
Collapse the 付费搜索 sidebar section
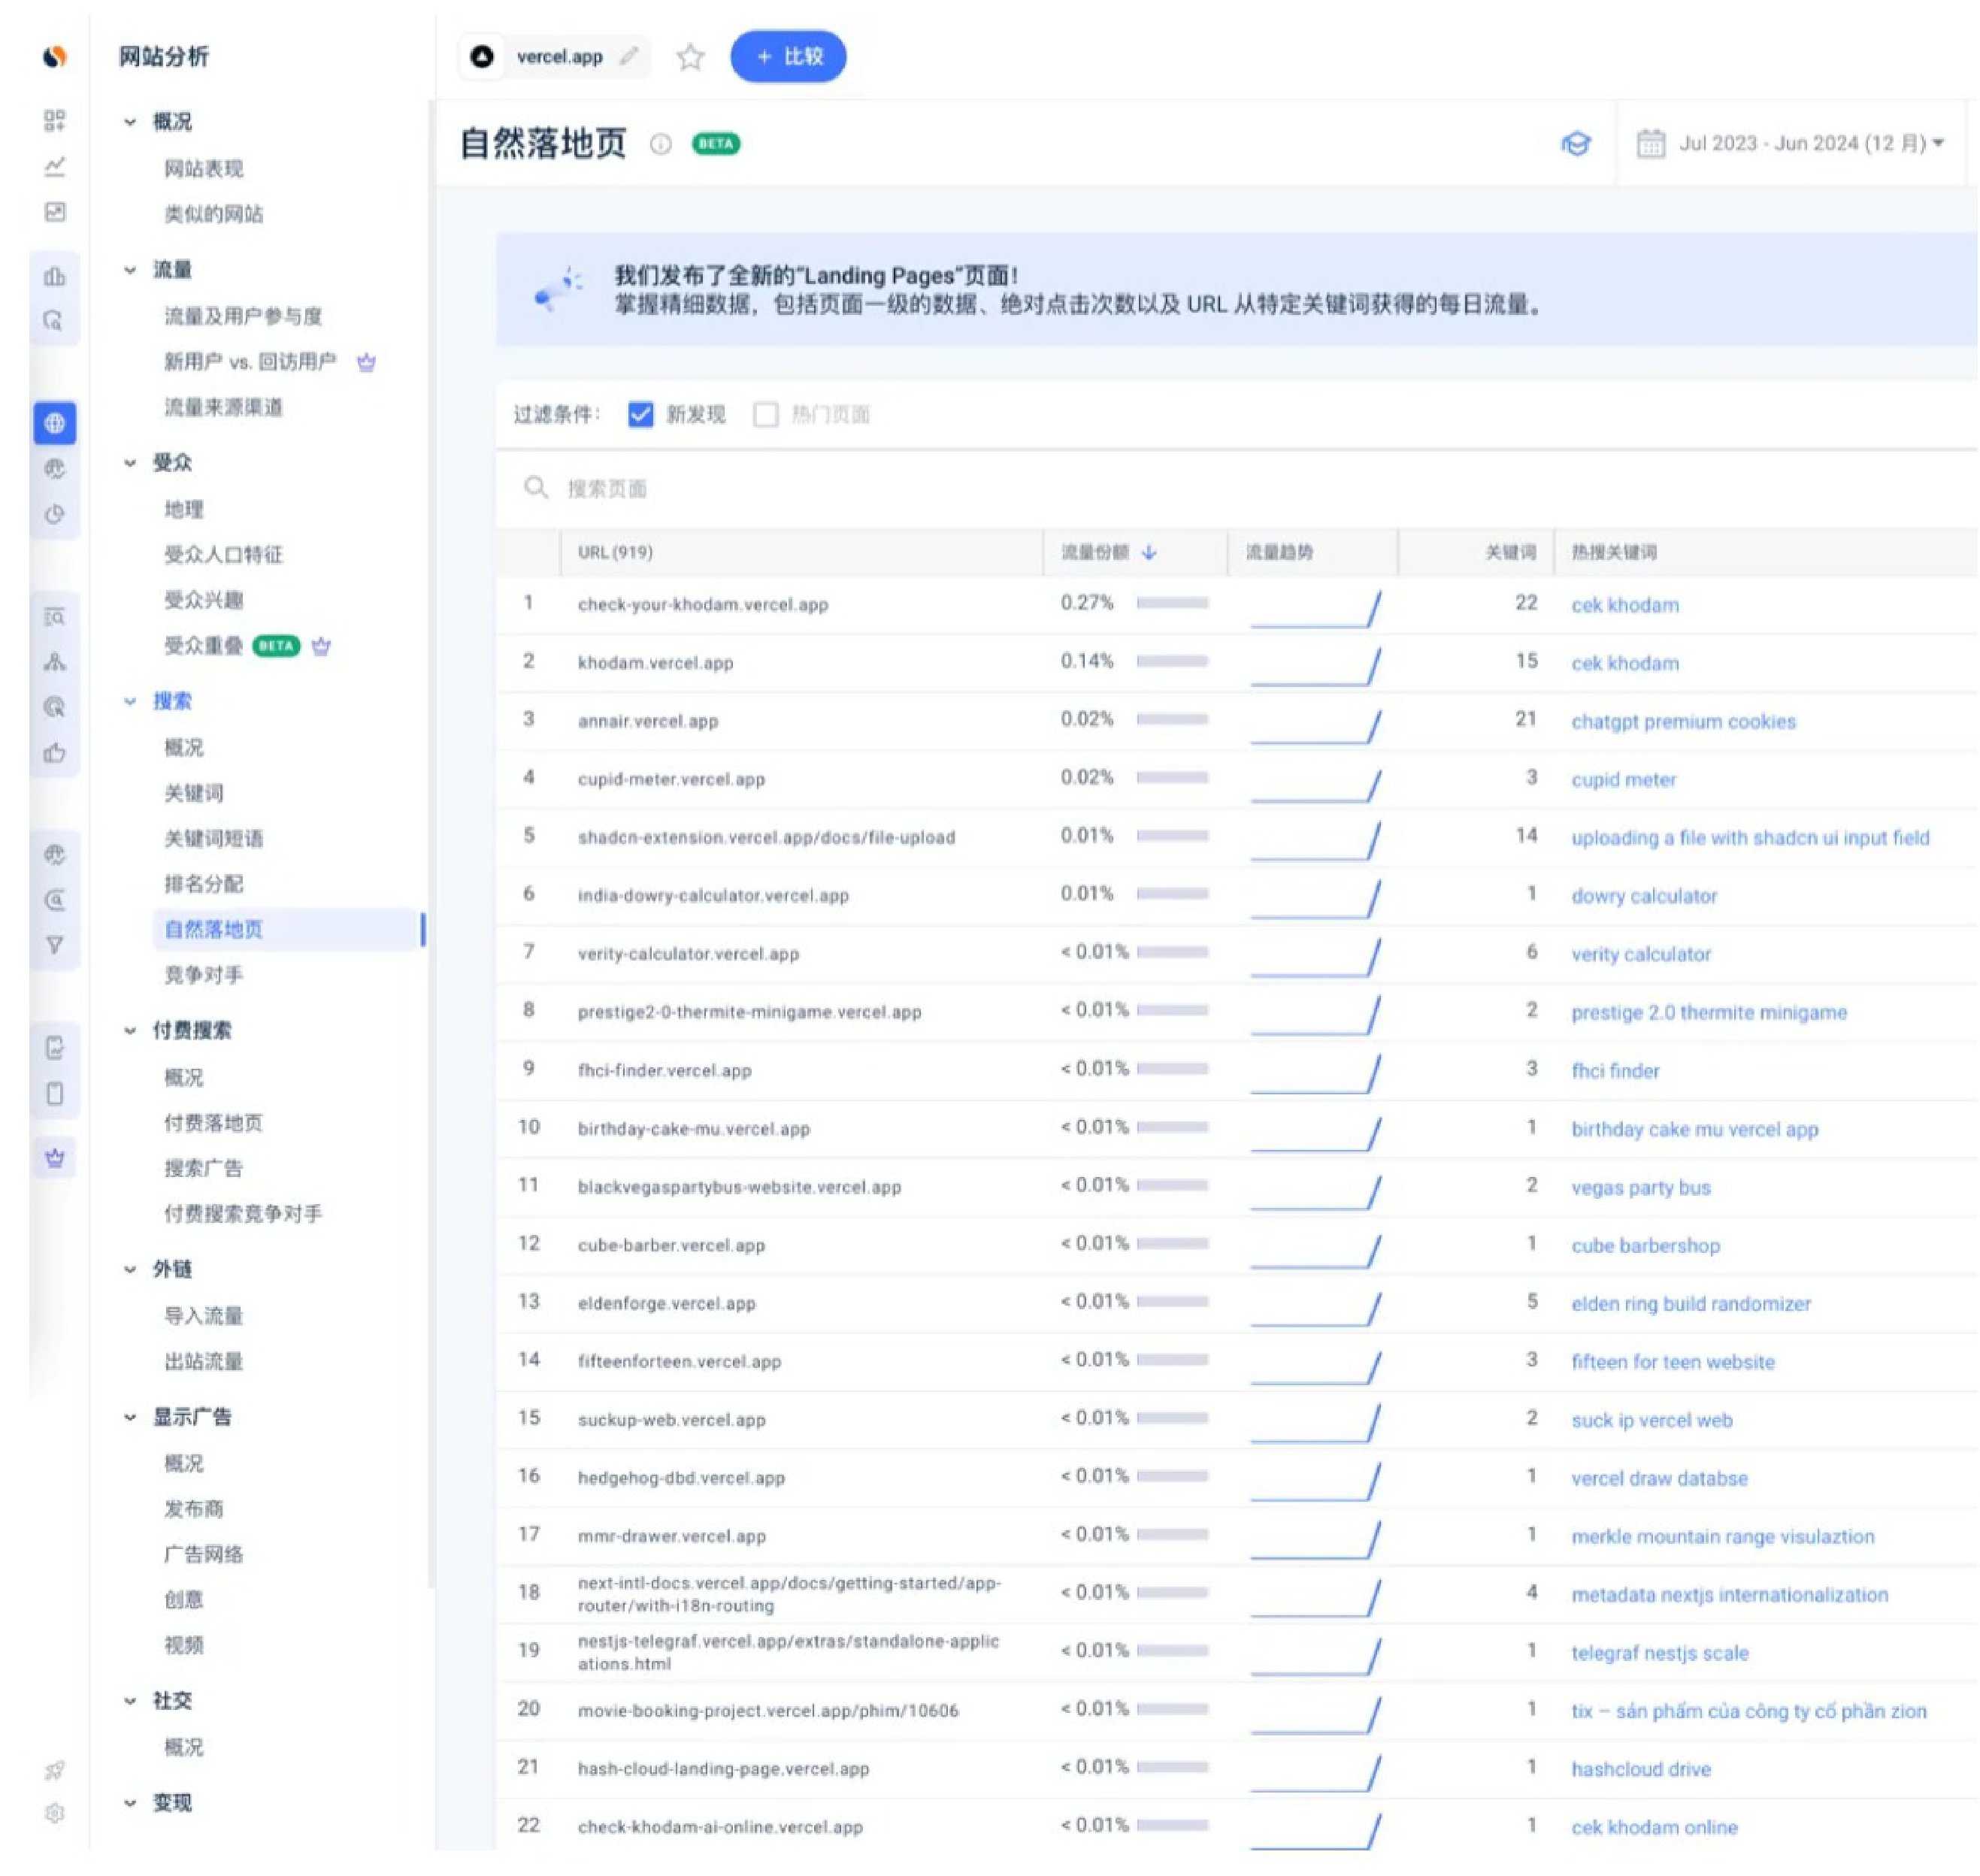point(130,1031)
